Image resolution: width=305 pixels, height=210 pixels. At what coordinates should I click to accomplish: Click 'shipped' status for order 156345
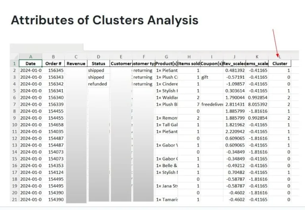pyautogui.click(x=98, y=70)
